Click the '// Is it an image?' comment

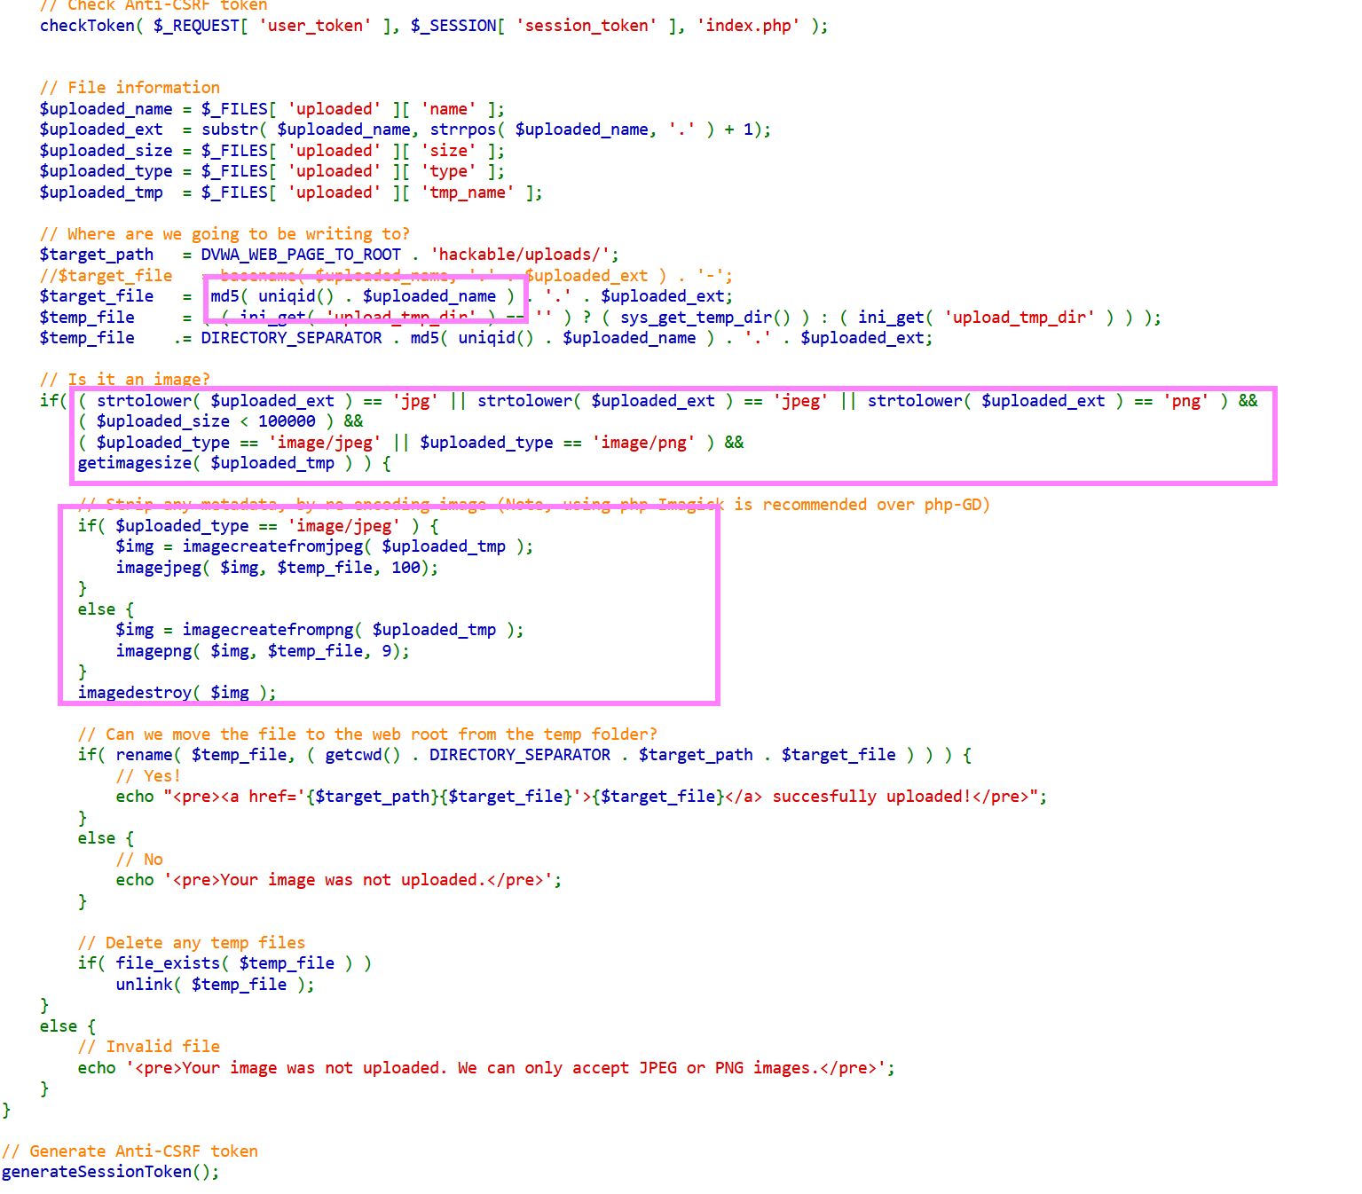(x=125, y=380)
